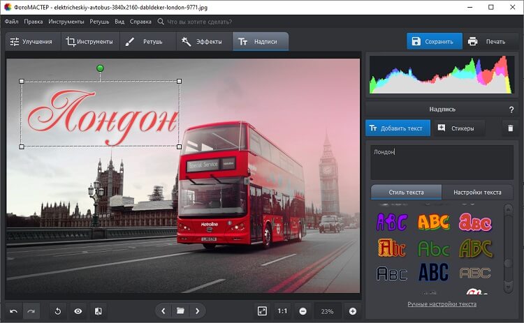The image size is (524, 323).
Task: Toggle the eye preview original icon
Action: (x=78, y=310)
